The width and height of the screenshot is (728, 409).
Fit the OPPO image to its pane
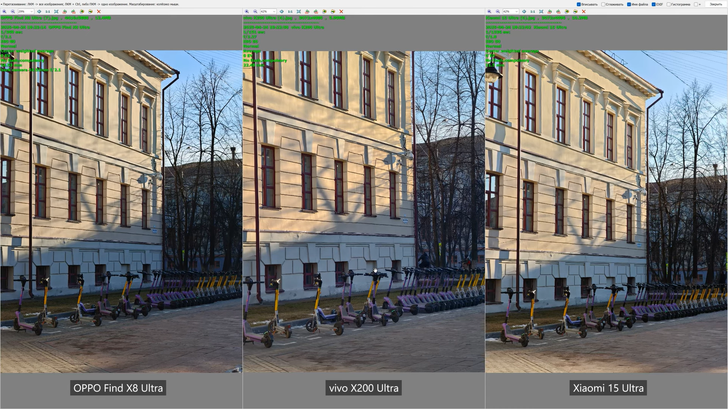click(x=56, y=11)
